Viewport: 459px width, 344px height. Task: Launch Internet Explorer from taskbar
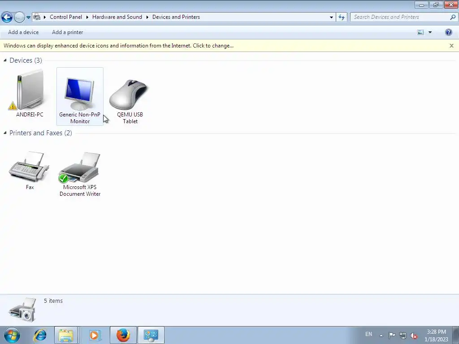[40, 335]
